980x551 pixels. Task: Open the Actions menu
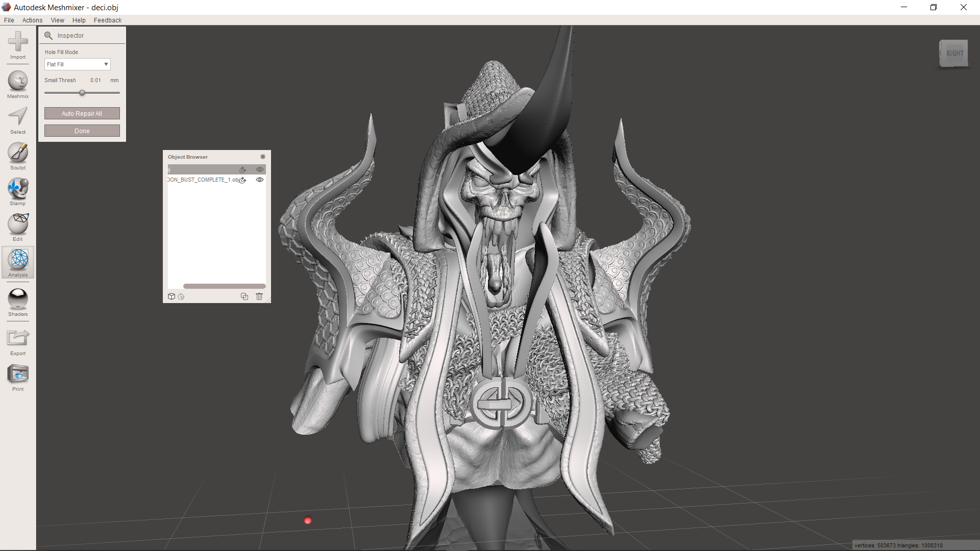coord(32,20)
